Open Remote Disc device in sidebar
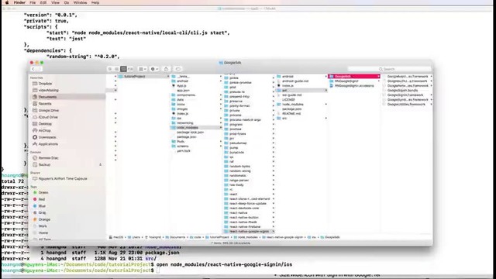 [x=46, y=158]
